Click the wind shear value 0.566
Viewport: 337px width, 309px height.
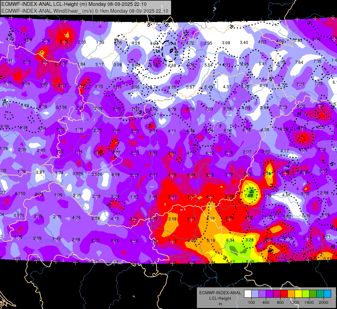[x=61, y=107]
